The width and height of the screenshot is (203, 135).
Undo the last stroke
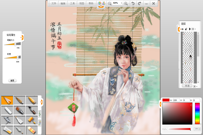click(x=133, y=3)
